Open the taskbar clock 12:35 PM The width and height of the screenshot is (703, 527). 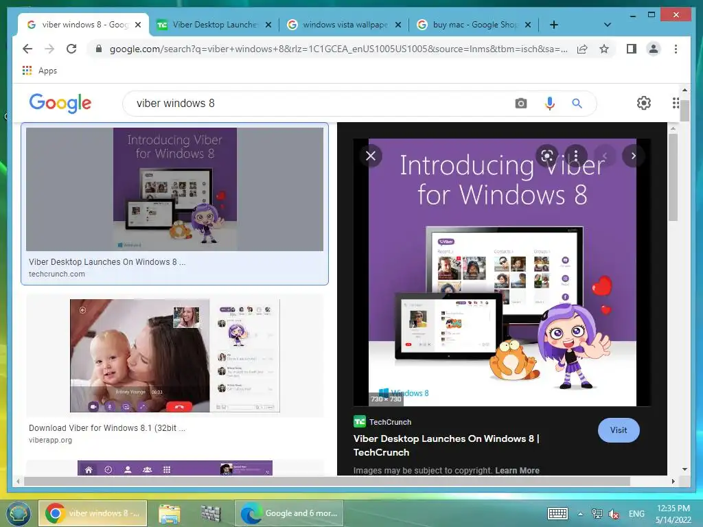point(673,513)
